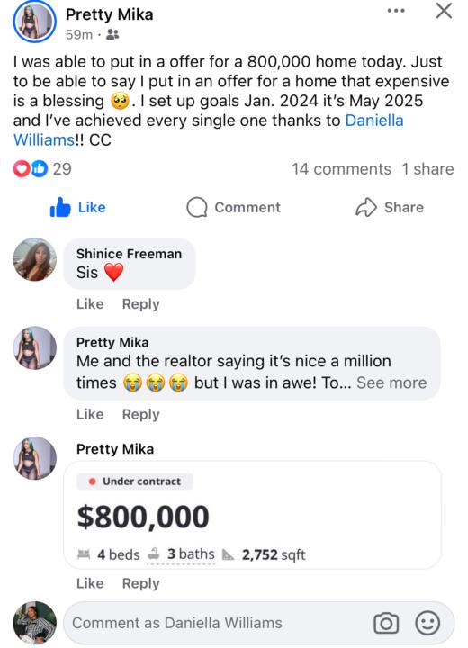468x648 pixels.
Task: Like Shinice Freeman's comment
Action: point(90,304)
